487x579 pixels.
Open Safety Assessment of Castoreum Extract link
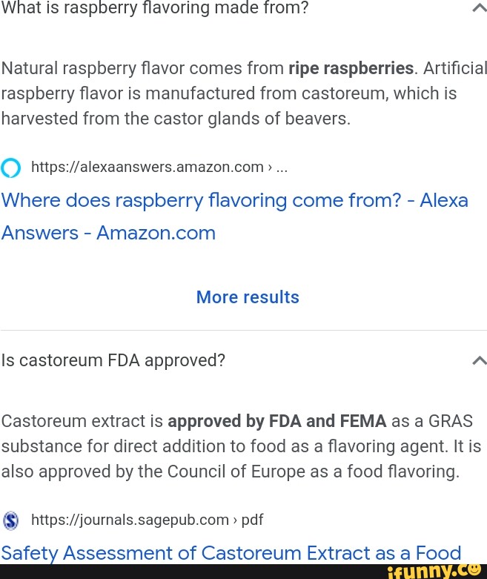231,553
